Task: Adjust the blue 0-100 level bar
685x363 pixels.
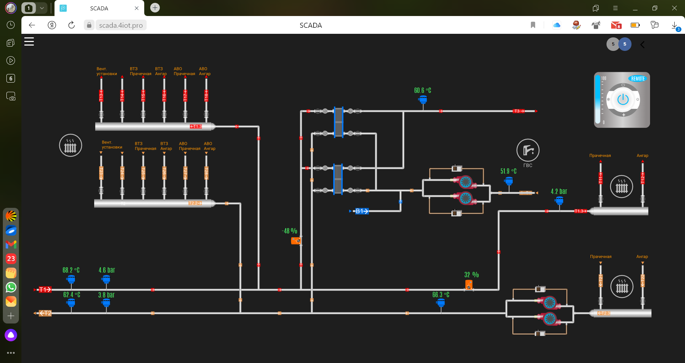Action: pyautogui.click(x=598, y=100)
